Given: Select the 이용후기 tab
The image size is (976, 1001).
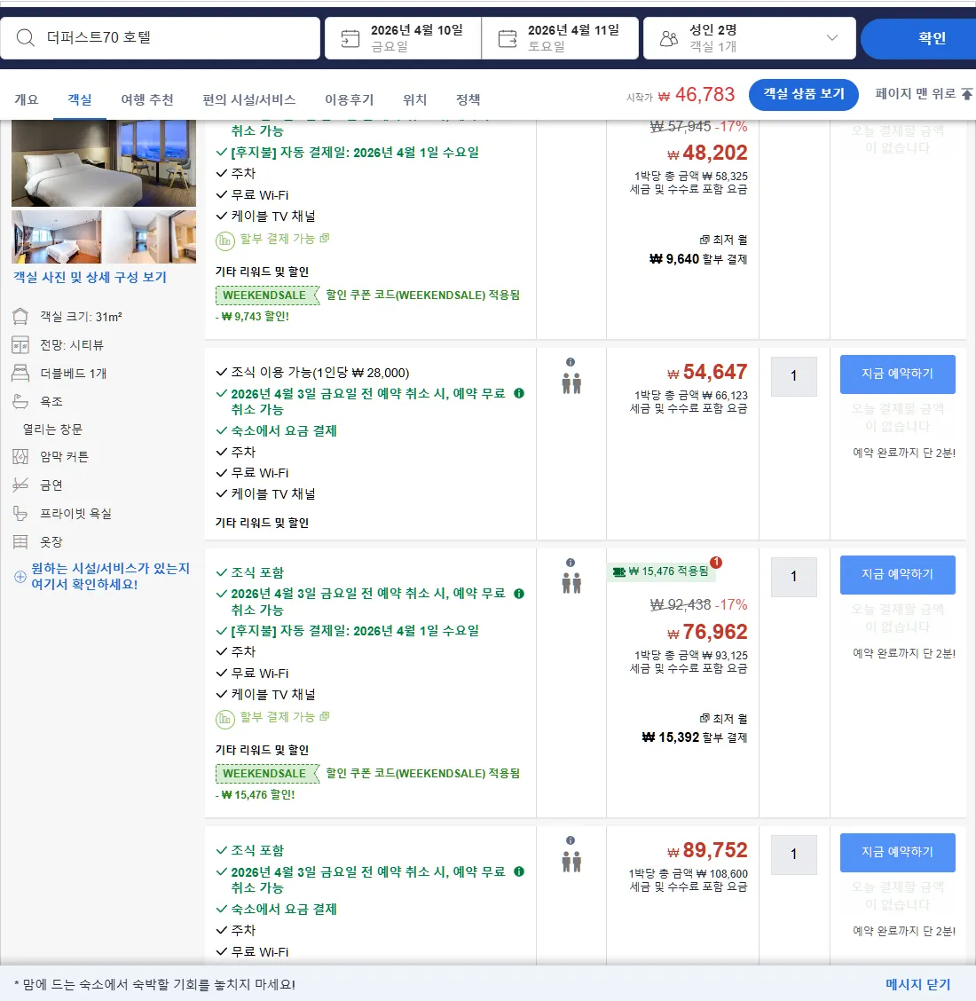Looking at the screenshot, I should click(350, 99).
